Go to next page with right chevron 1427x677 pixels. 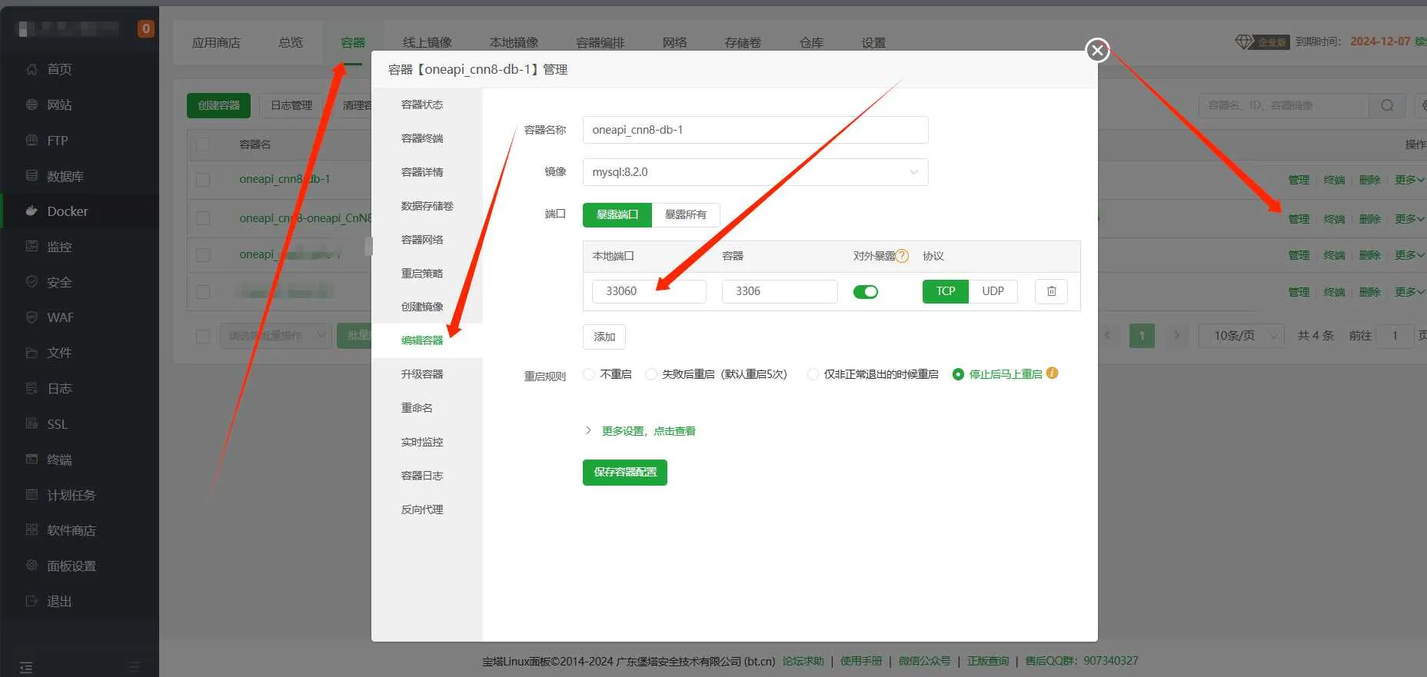point(1176,336)
